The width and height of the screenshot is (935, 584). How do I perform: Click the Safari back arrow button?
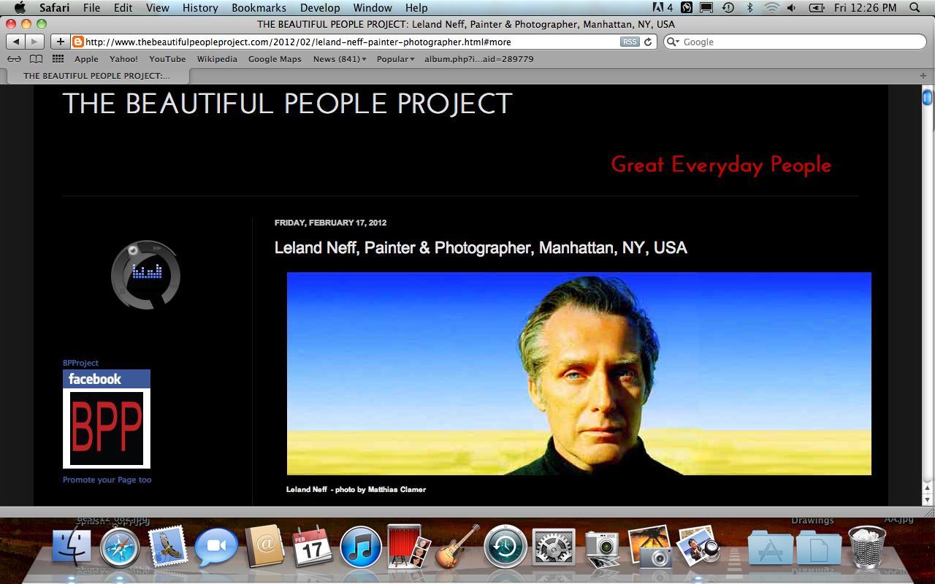[15, 42]
